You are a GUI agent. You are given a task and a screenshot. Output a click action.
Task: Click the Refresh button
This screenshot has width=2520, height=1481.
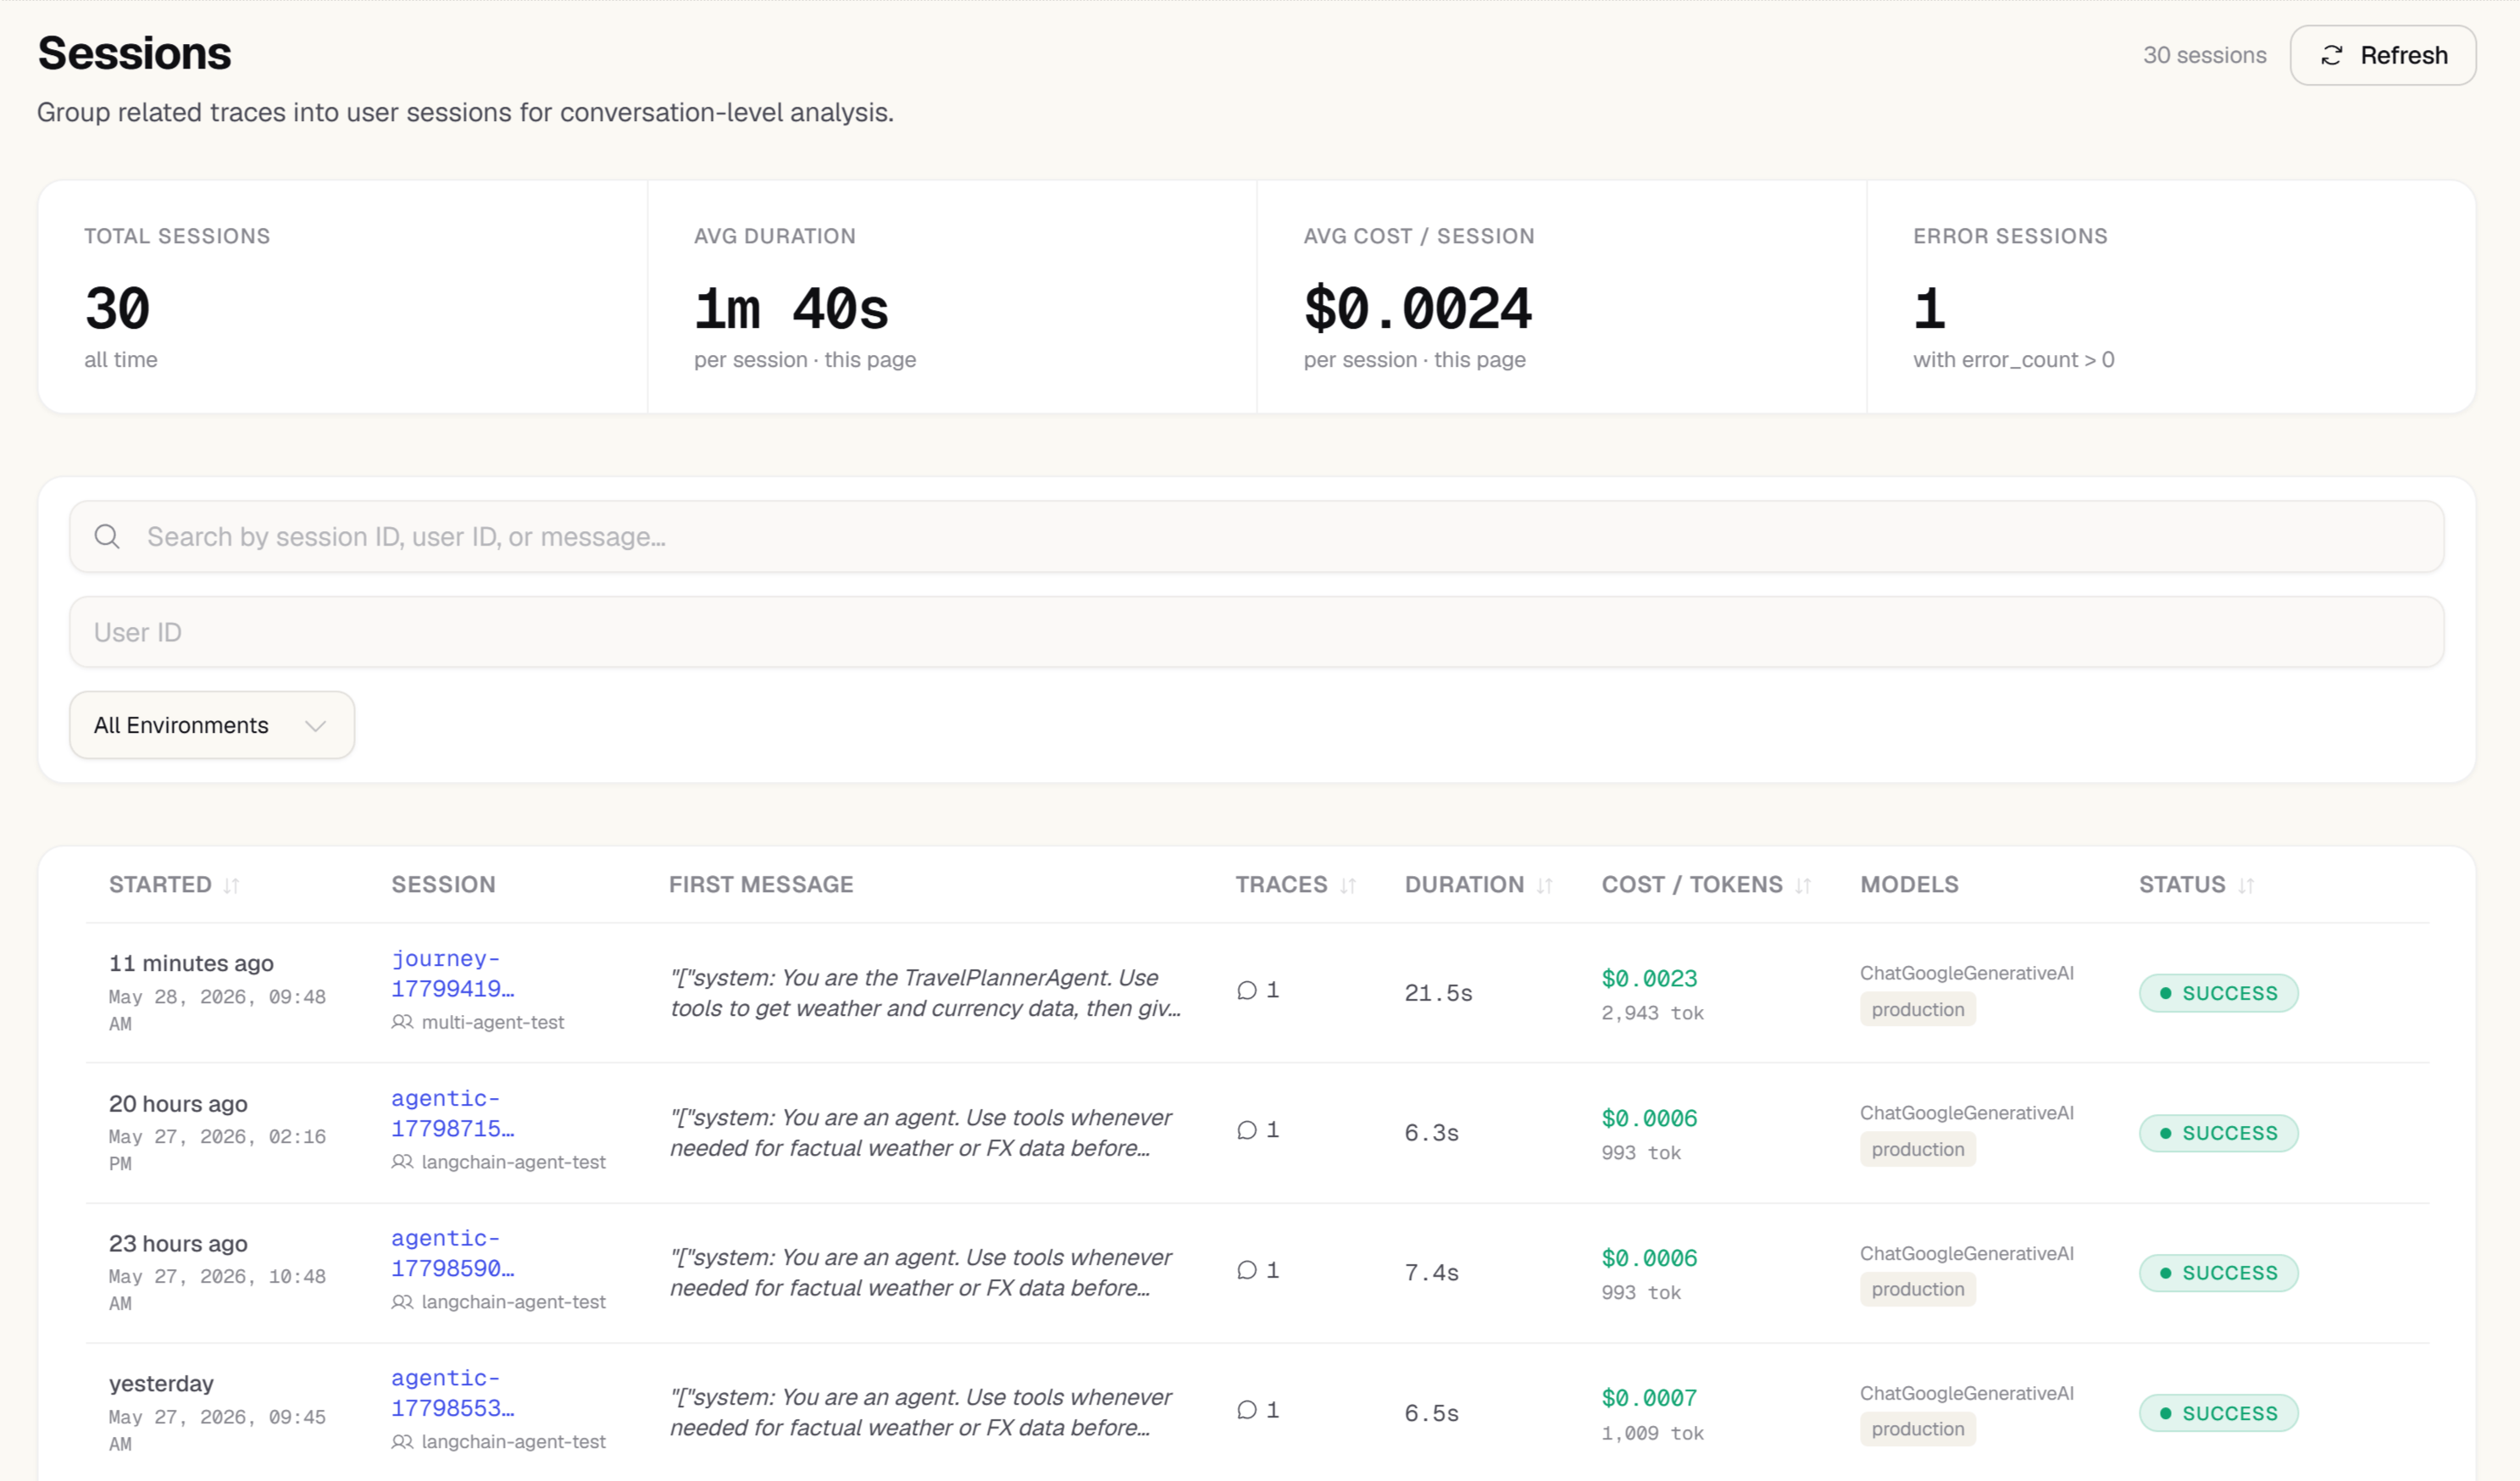pos(2382,55)
